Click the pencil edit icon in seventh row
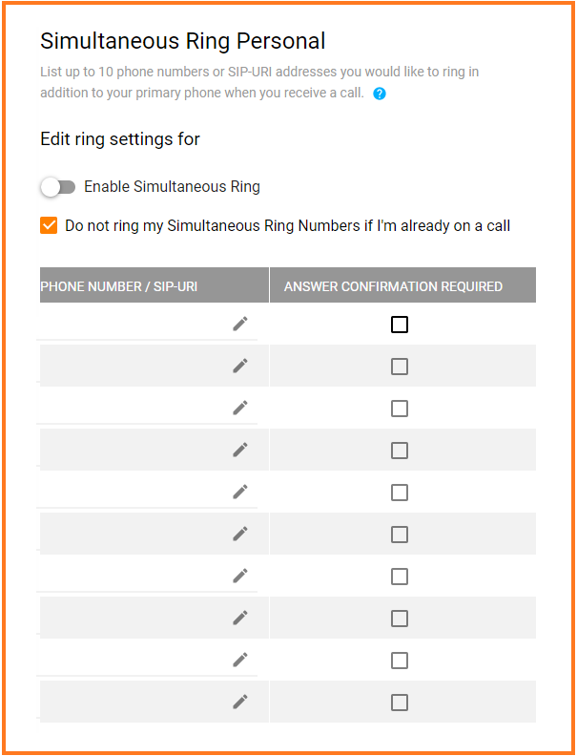 (240, 576)
